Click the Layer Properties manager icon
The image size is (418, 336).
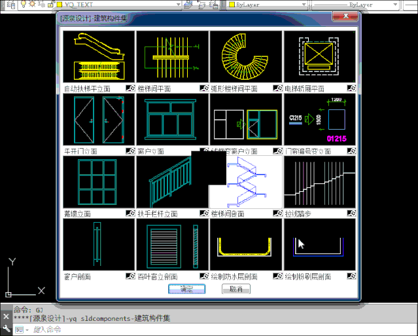(11, 5)
